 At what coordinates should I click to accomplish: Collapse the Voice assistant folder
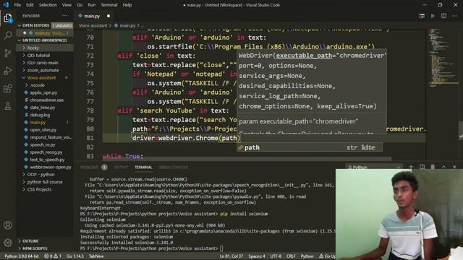44,78
